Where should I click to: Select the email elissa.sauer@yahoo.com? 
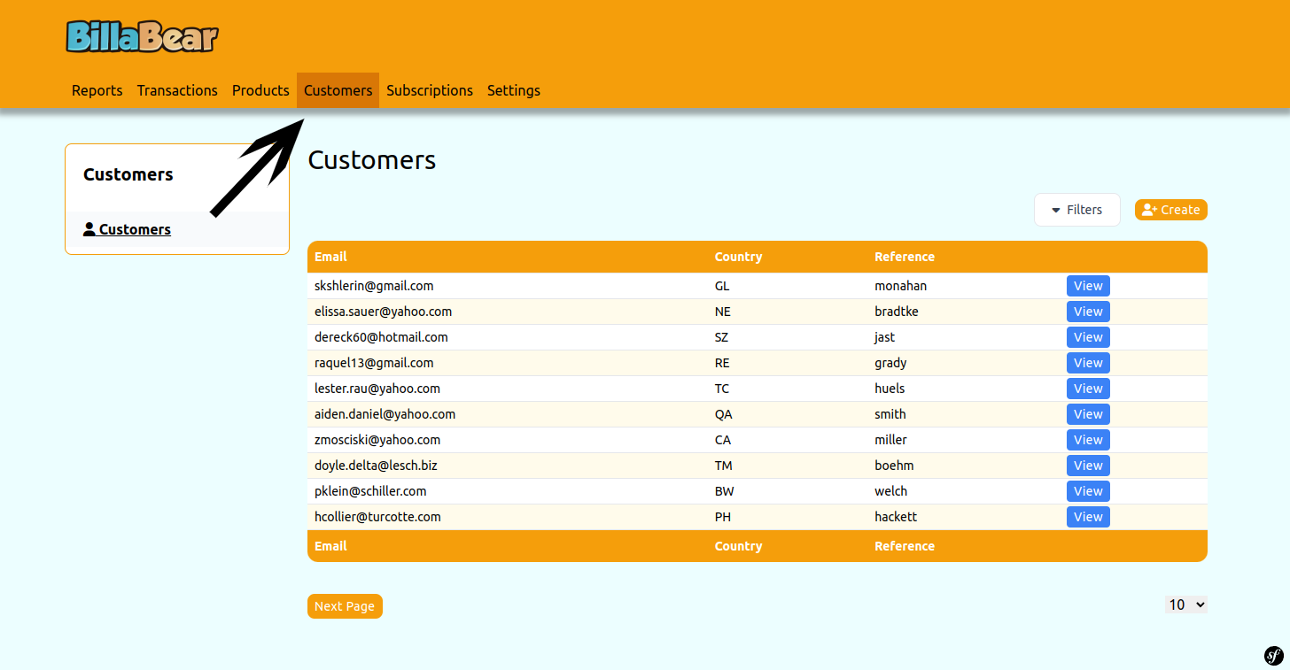click(384, 312)
